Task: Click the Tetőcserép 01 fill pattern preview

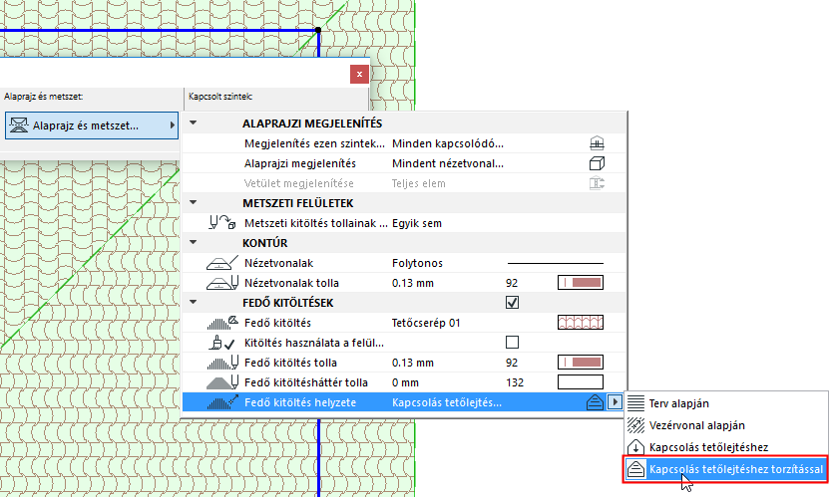Action: [581, 323]
